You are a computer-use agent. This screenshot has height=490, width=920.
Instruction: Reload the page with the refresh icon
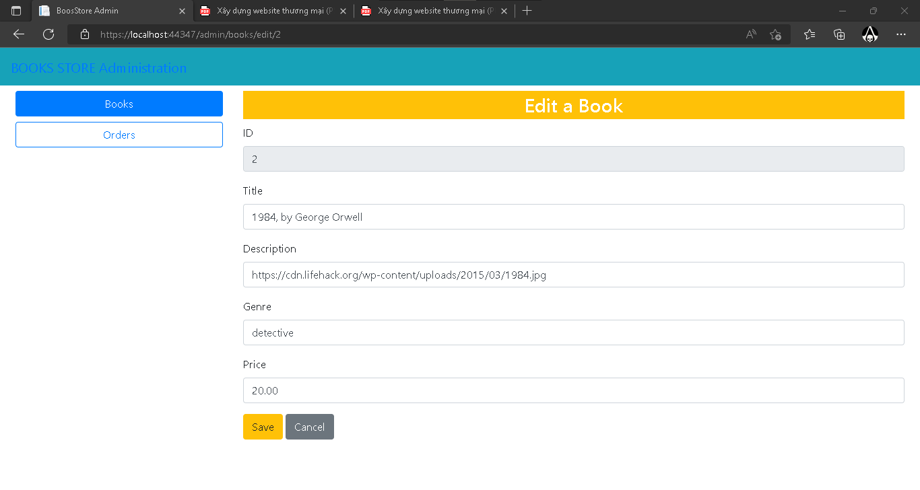[x=48, y=34]
